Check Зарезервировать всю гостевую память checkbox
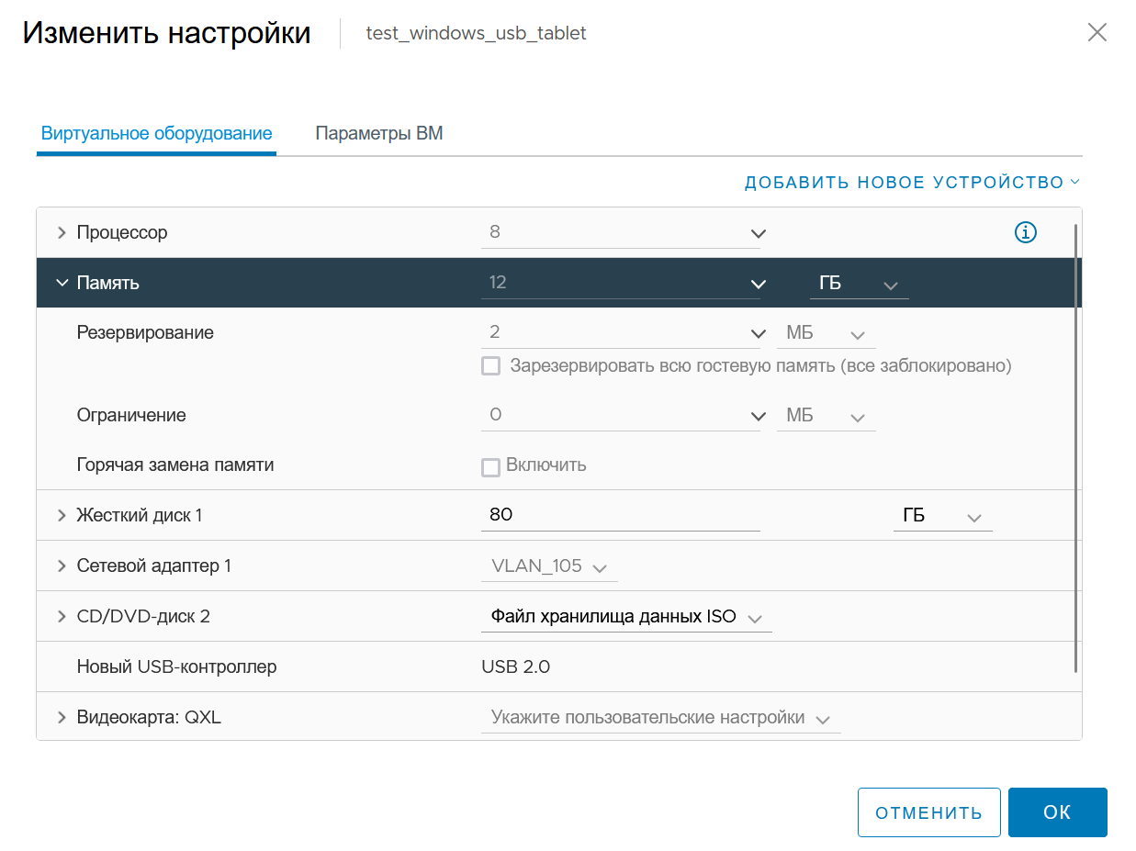This screenshot has width=1136, height=851. pyautogui.click(x=491, y=366)
